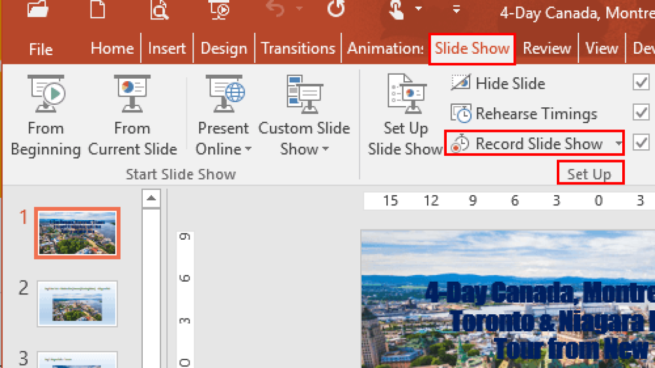Click the Record Slide Show label

pos(539,144)
